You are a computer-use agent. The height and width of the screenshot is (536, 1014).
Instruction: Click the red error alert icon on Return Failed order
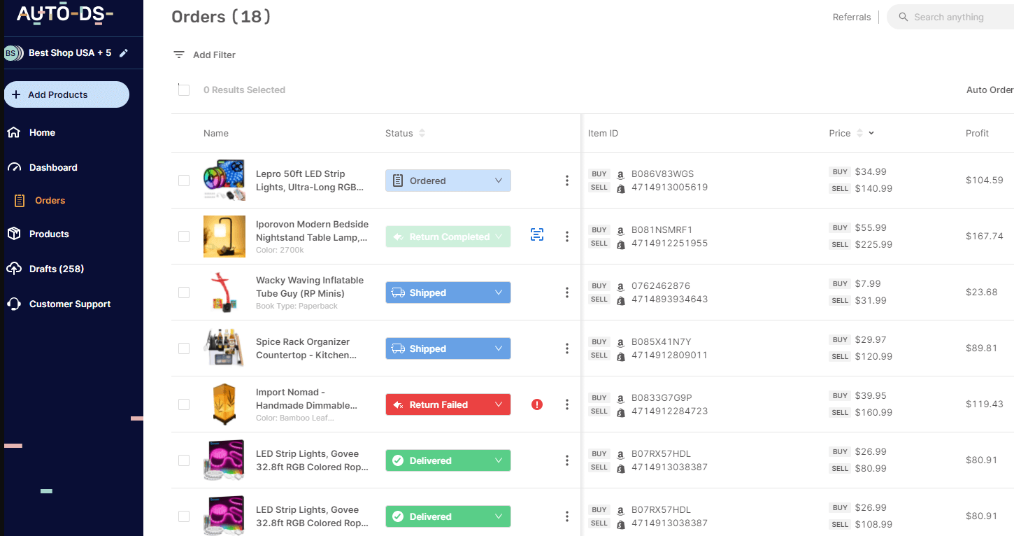point(537,404)
